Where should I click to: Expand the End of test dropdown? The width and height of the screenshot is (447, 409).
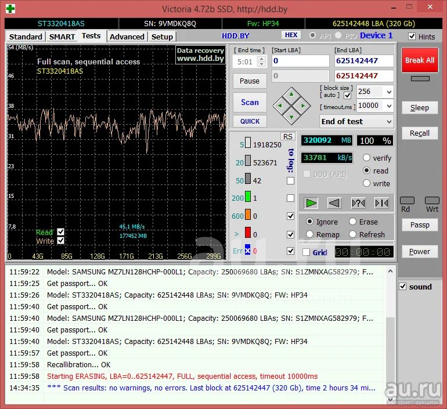point(388,121)
